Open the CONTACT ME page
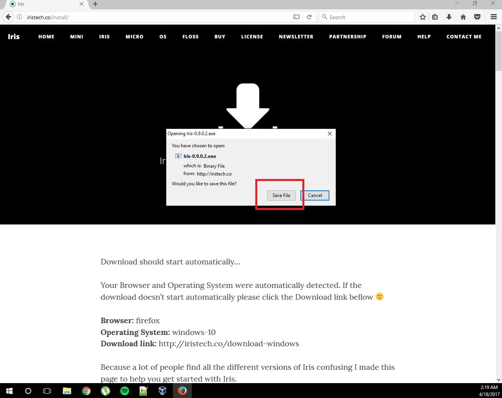Viewport: 502px width, 398px height. coord(464,36)
